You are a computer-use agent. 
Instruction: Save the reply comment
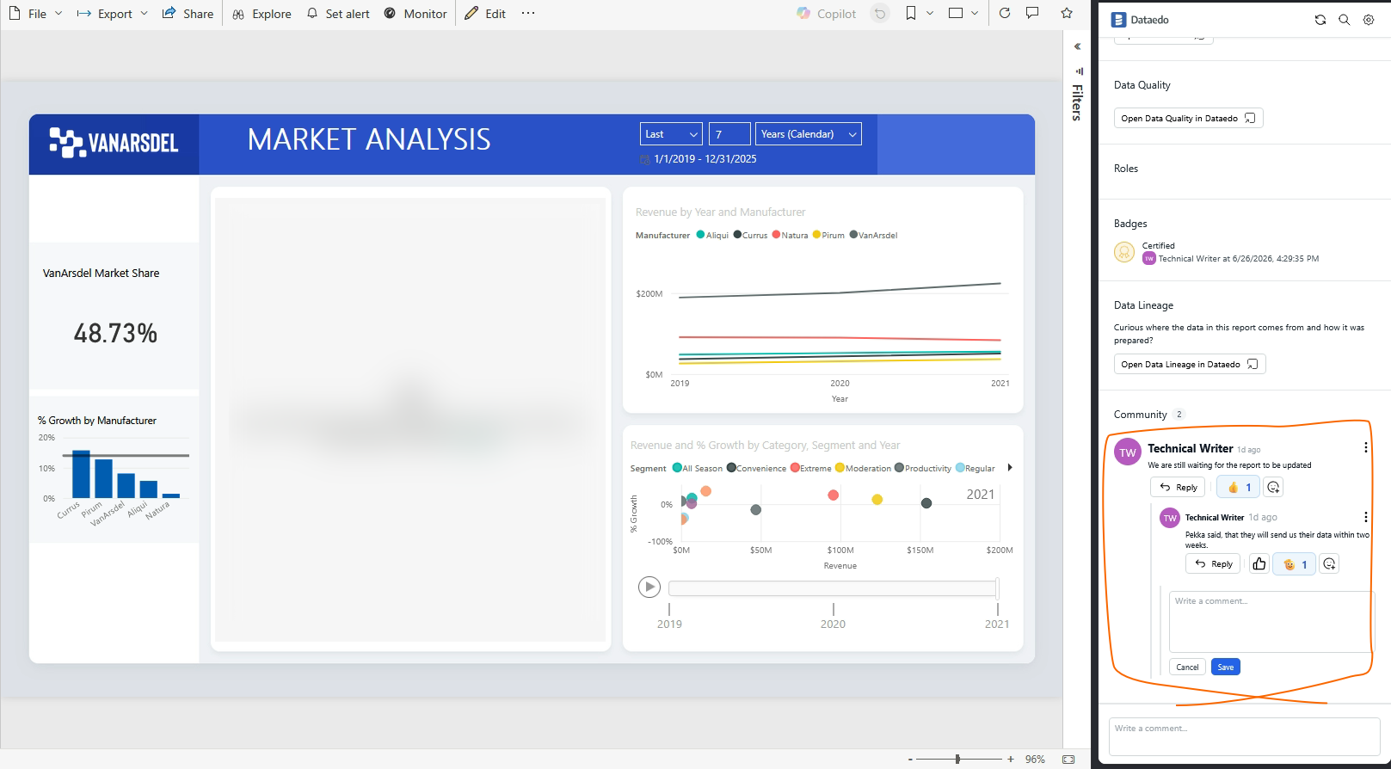click(x=1226, y=667)
